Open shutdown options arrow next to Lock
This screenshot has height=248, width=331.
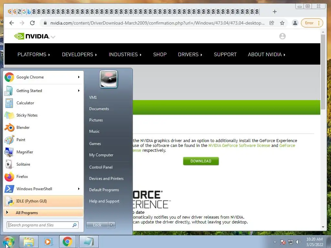pyautogui.click(x=112, y=225)
